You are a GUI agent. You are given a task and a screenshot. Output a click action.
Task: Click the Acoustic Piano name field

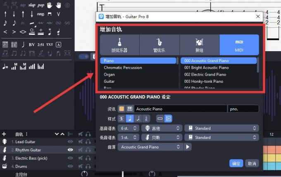pos(181,109)
